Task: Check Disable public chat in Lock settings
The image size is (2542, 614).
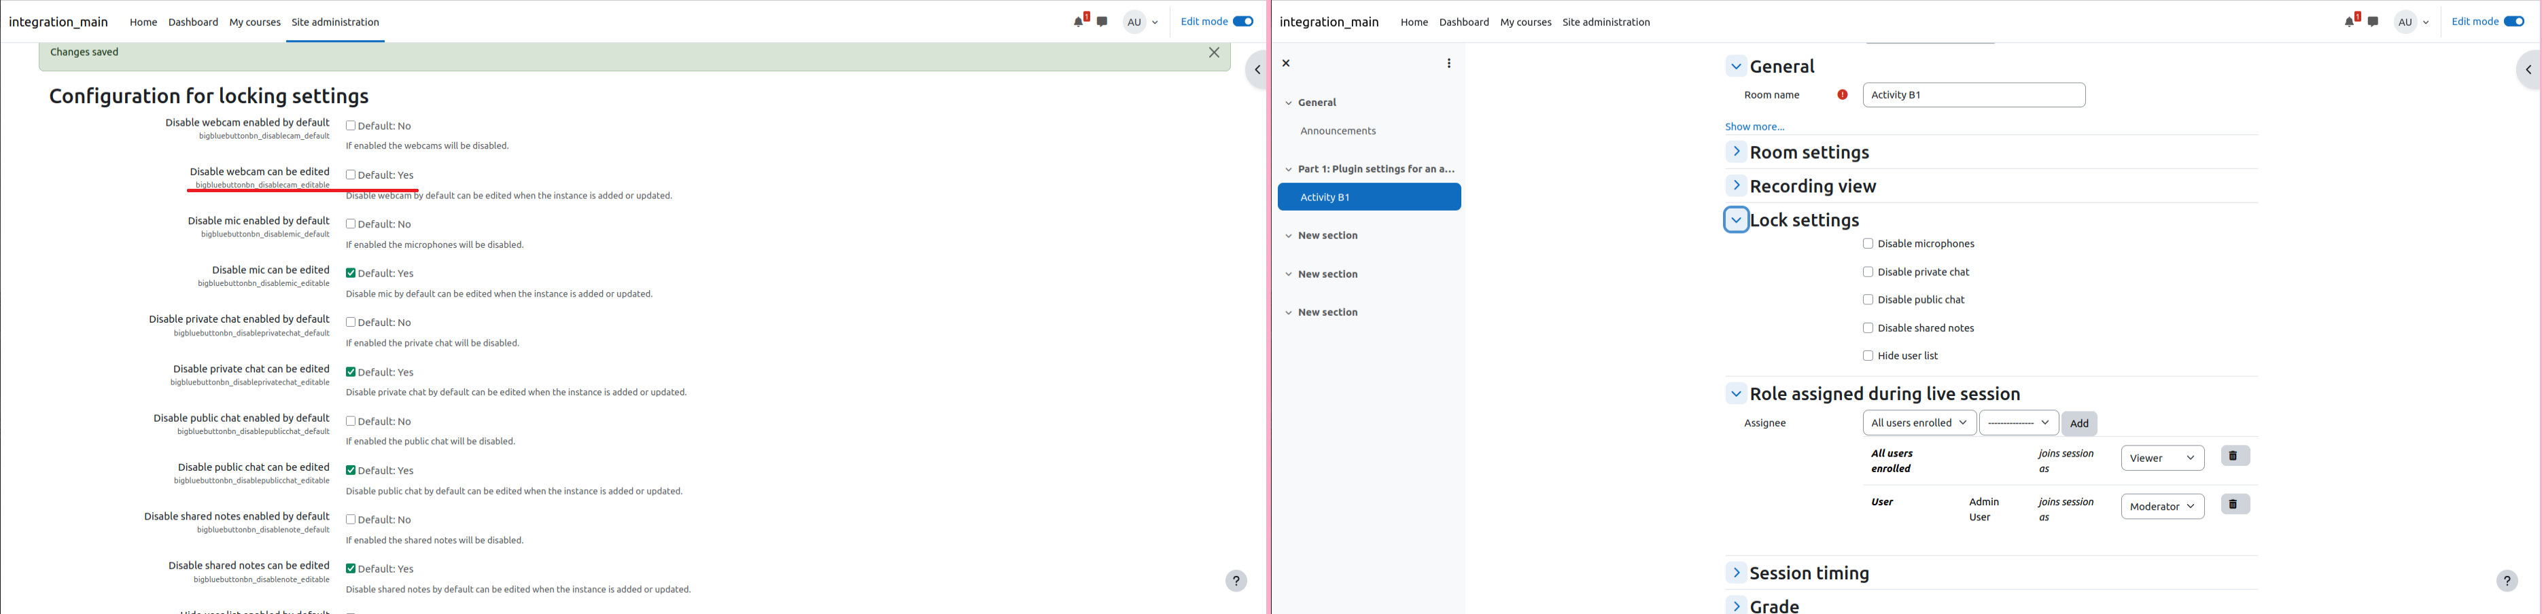Action: point(1868,300)
